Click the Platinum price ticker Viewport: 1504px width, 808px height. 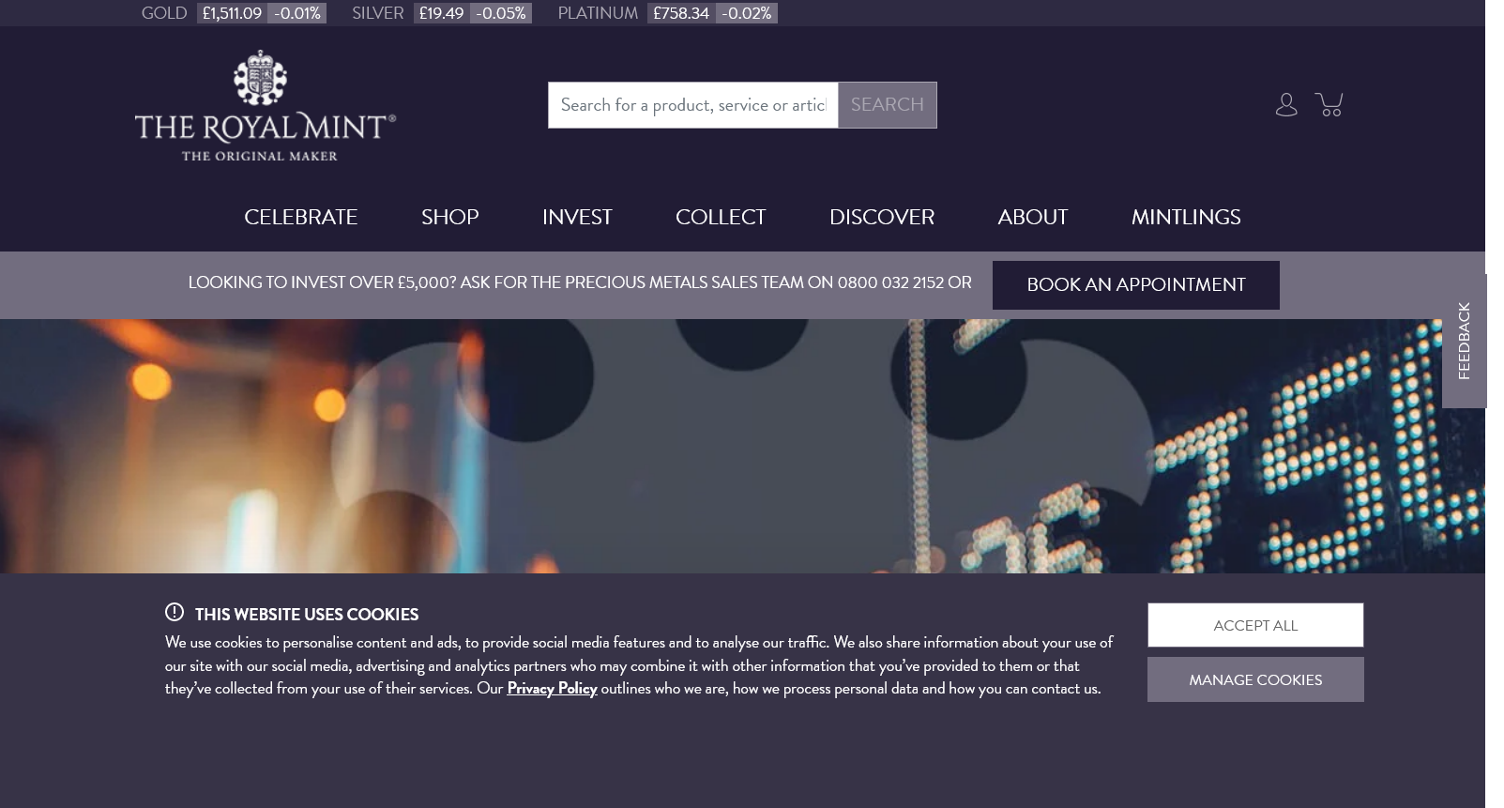[x=666, y=13]
